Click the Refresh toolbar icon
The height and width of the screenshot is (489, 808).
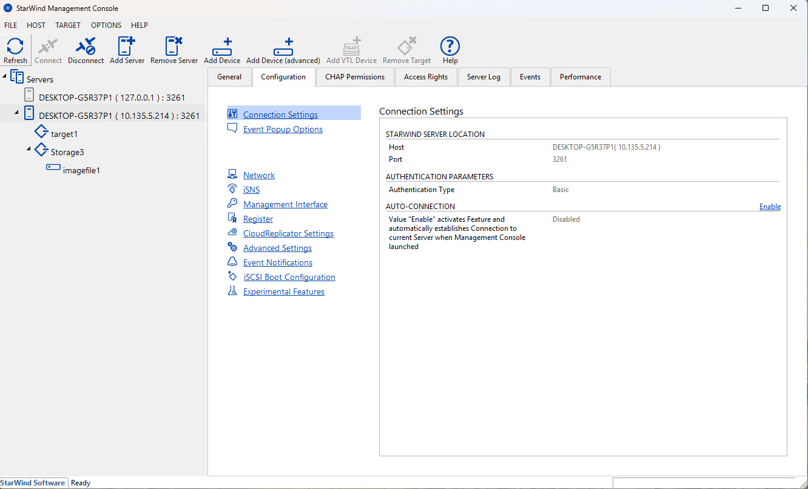coord(15,46)
